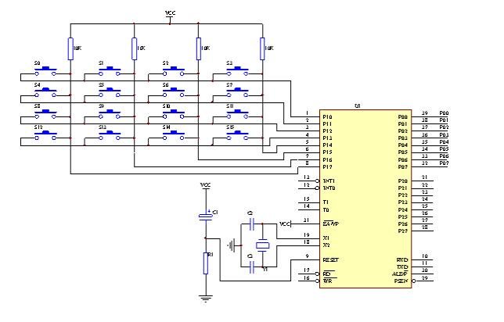Click the P10 pin label on U1
Viewport: 504px width, 322px height.
(x=327, y=116)
